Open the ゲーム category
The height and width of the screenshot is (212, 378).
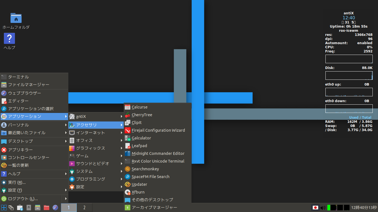(96, 156)
